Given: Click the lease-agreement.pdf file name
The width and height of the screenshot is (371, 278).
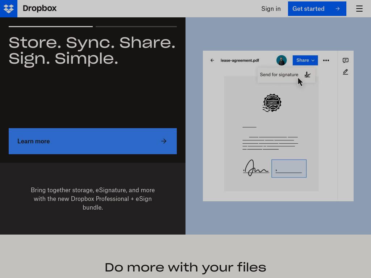Looking at the screenshot, I should click(x=240, y=60).
